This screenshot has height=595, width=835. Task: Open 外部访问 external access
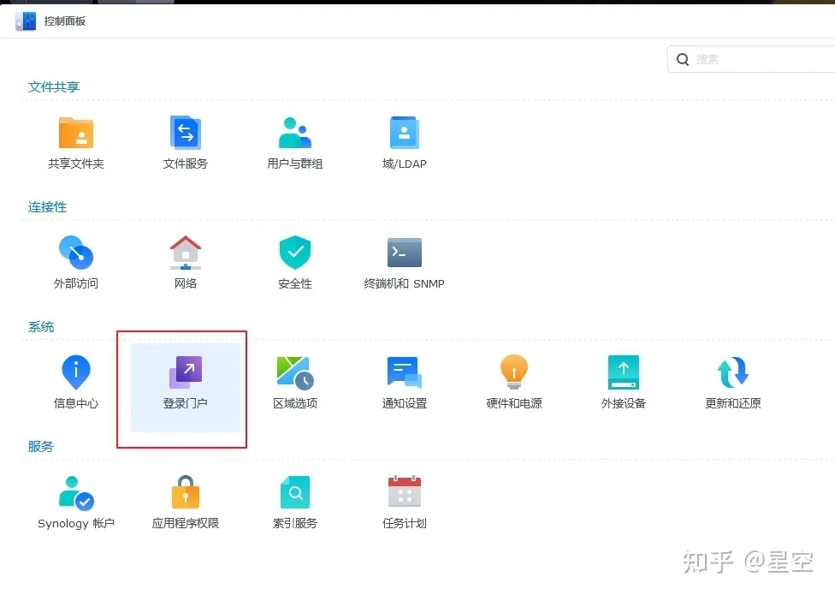pos(76,254)
